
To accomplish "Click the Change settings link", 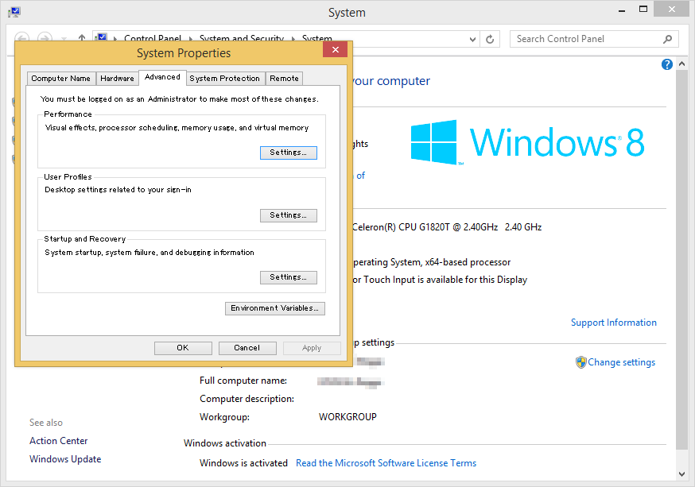I will click(621, 362).
